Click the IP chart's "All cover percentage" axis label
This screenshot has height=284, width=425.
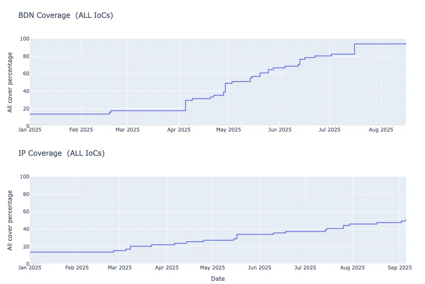[x=10, y=220]
